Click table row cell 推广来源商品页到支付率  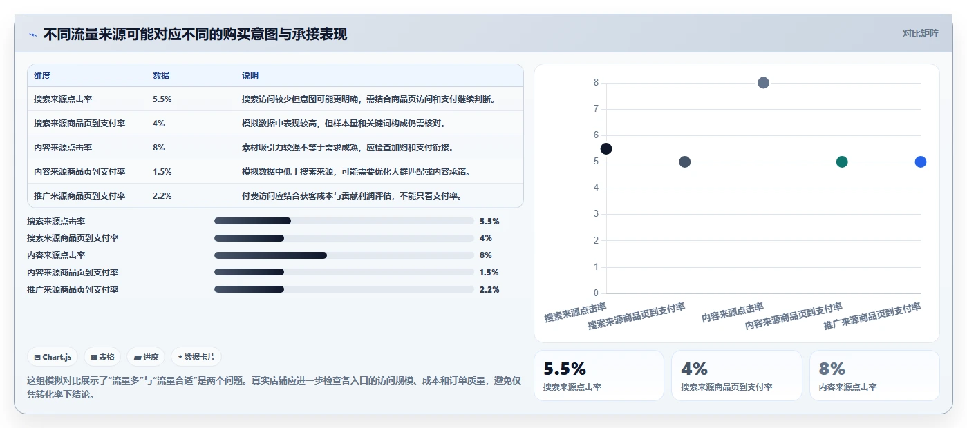pos(79,196)
